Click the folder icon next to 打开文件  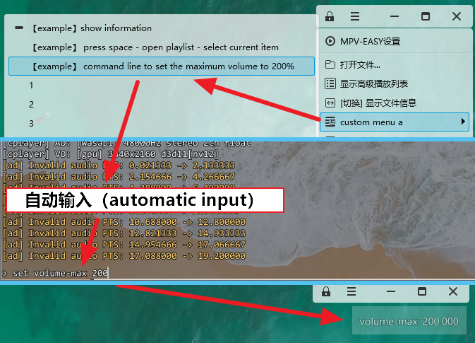[330, 64]
